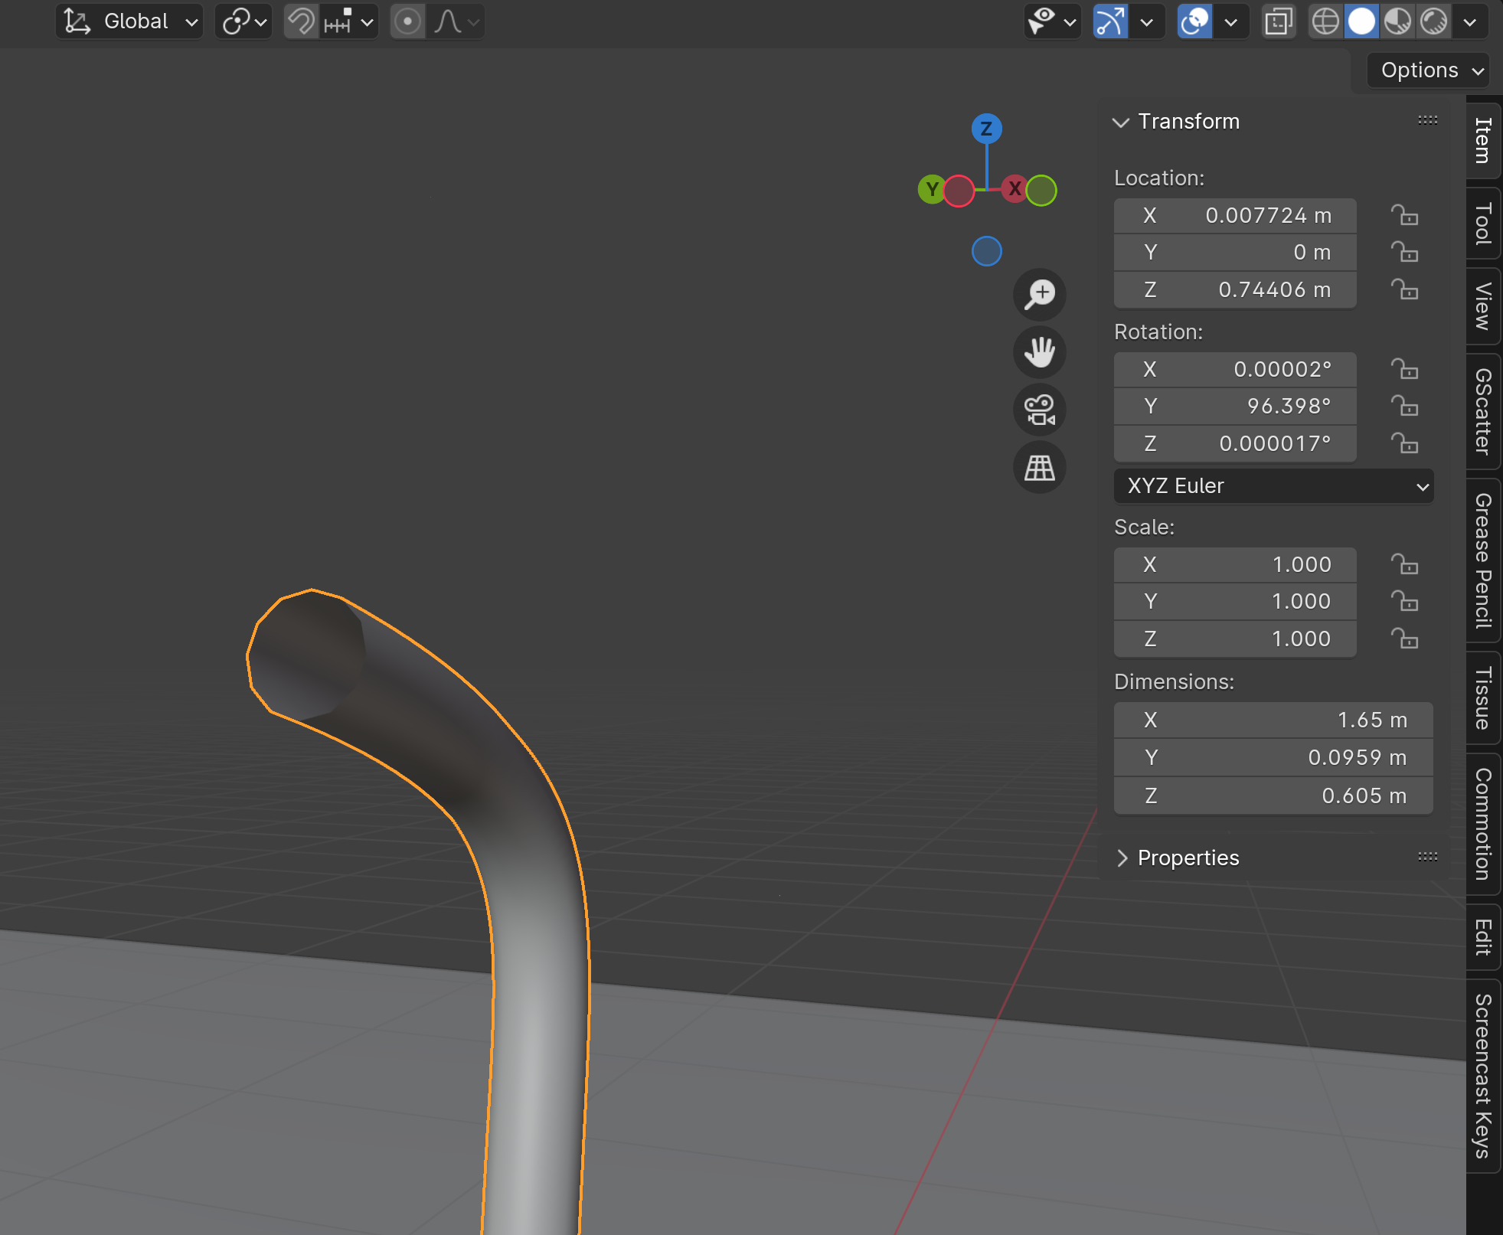Switch perspective/orthographic with the grid icon
The width and height of the screenshot is (1503, 1235).
[1039, 467]
